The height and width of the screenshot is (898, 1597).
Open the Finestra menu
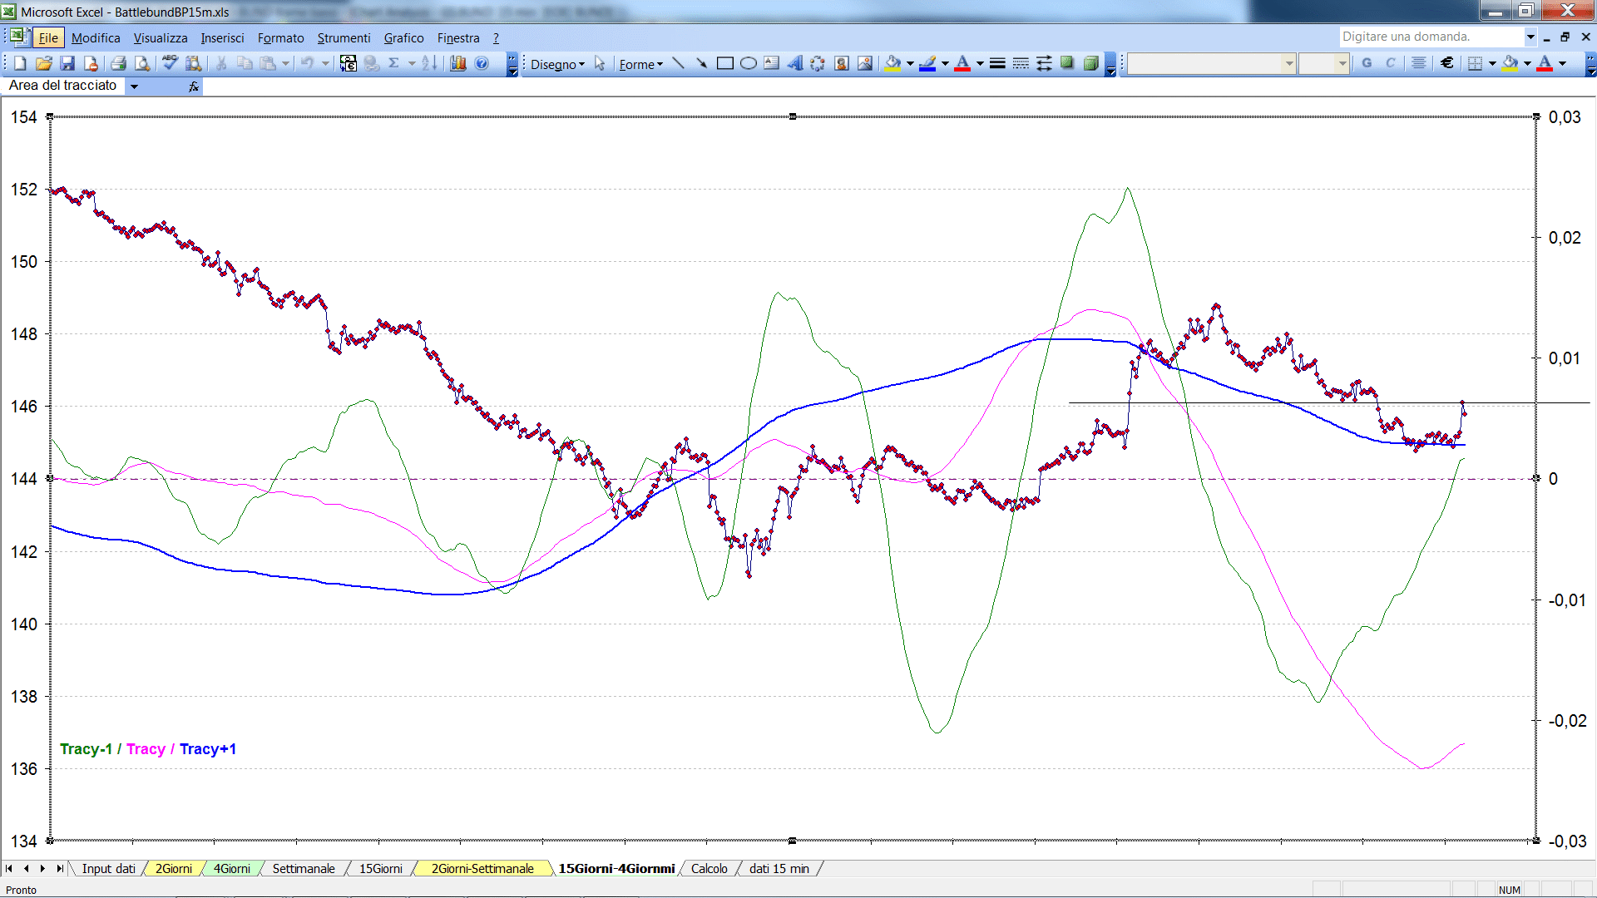458,38
